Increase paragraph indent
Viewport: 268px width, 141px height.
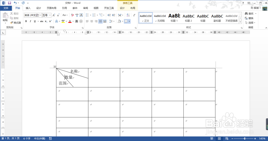[x=113, y=15]
